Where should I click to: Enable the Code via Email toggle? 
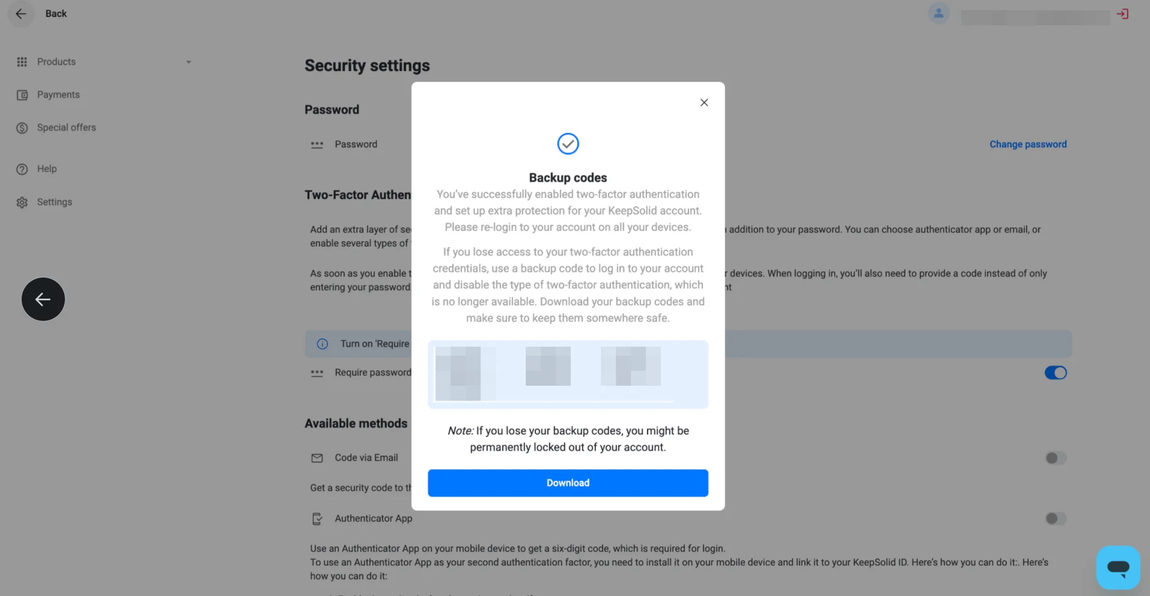pyautogui.click(x=1056, y=458)
